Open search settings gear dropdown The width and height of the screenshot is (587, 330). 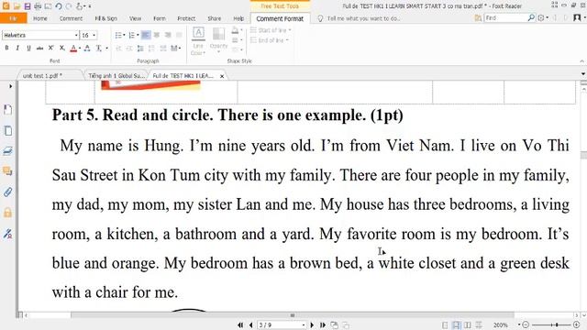[x=543, y=18]
